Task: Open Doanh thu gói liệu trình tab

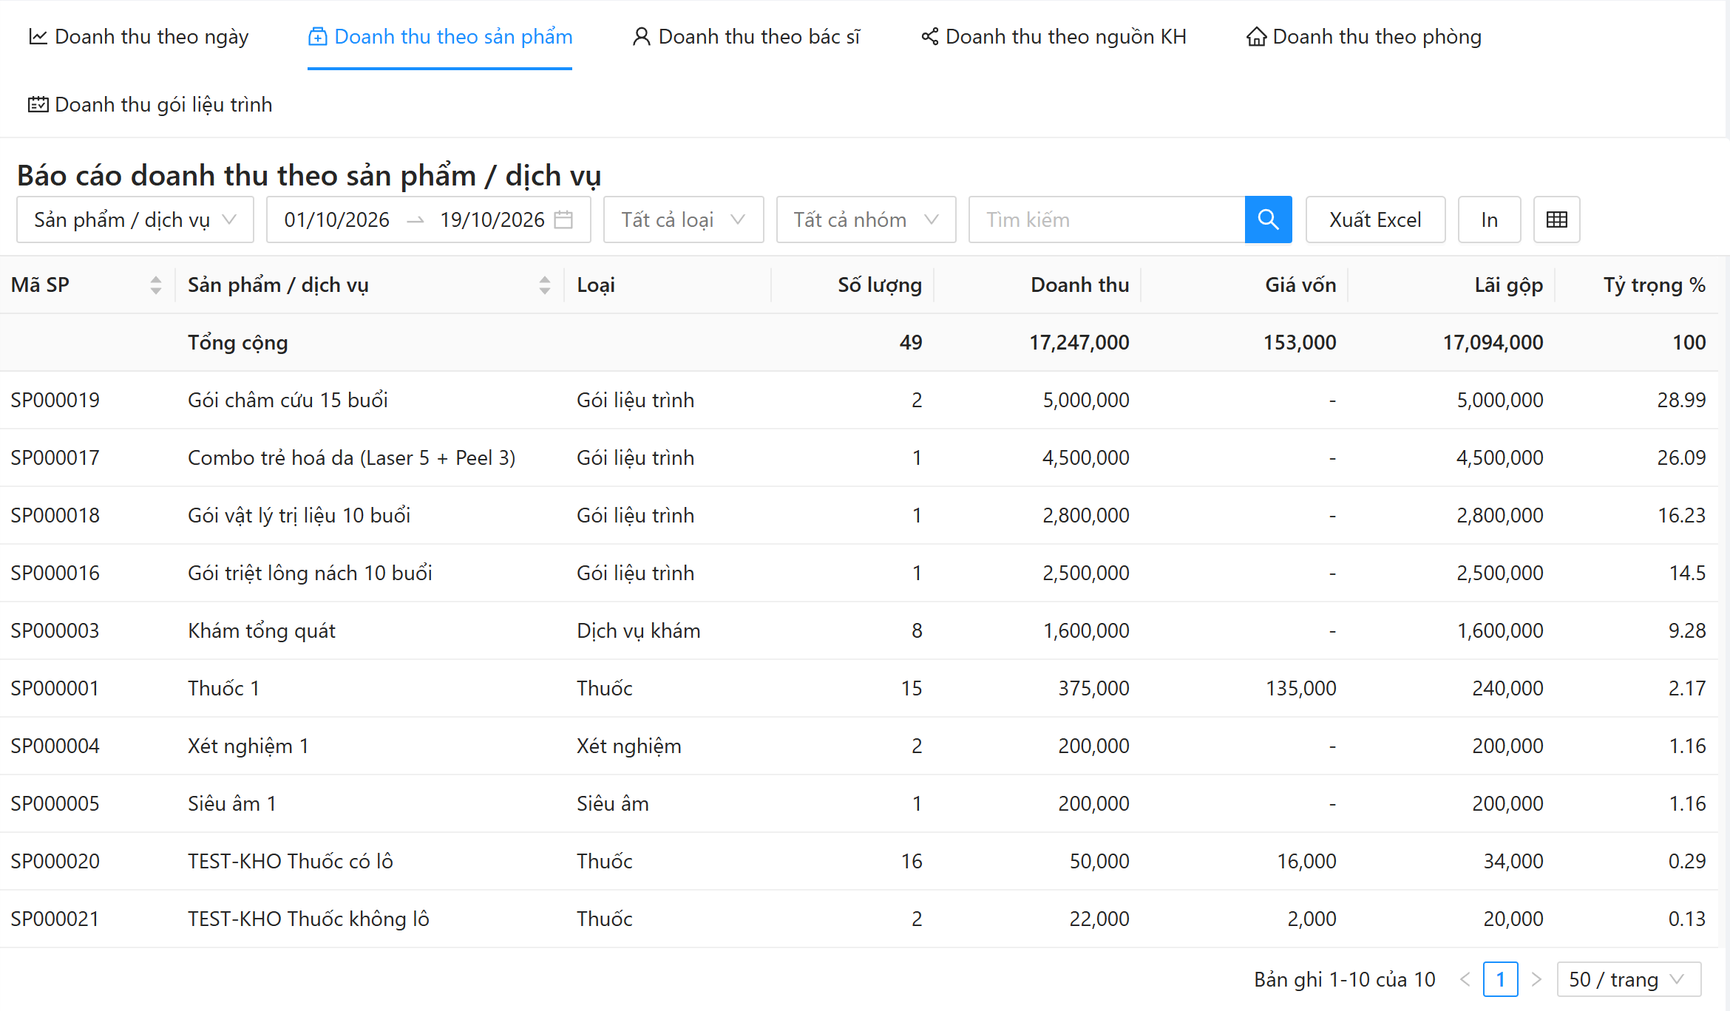Action: [x=150, y=104]
